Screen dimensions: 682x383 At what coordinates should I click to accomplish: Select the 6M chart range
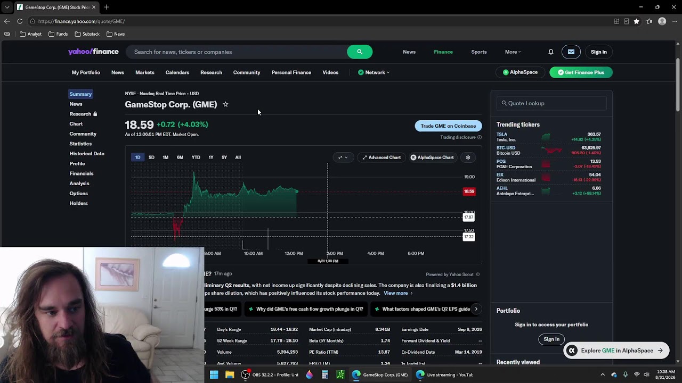180,157
